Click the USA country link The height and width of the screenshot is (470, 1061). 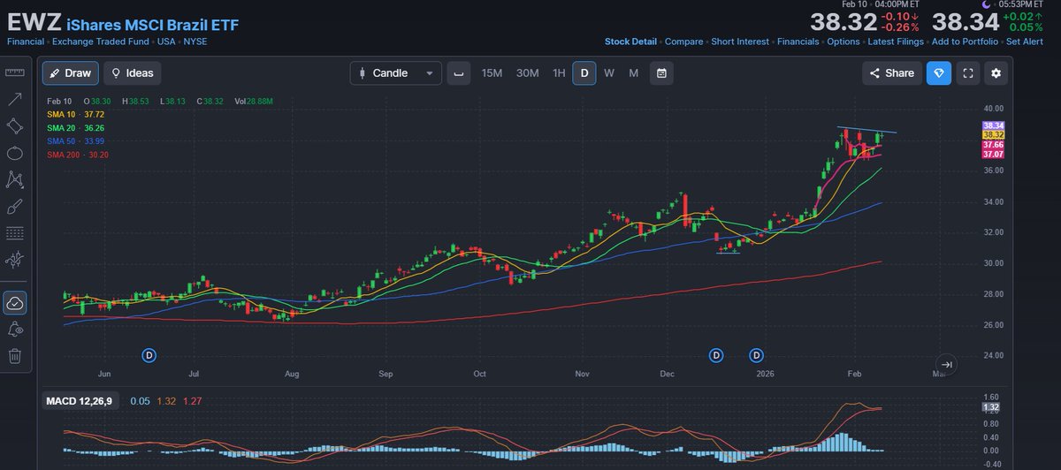165,42
